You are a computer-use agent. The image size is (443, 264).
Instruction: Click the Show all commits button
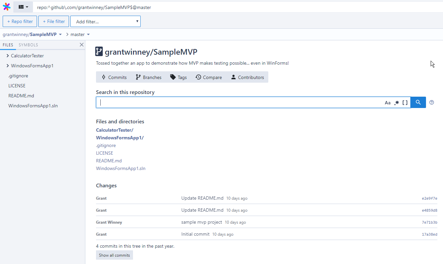pos(114,255)
